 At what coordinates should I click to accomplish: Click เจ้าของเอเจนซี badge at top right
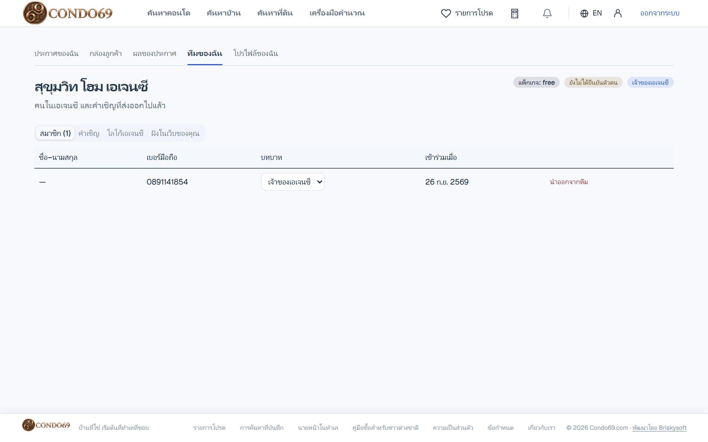[650, 83]
